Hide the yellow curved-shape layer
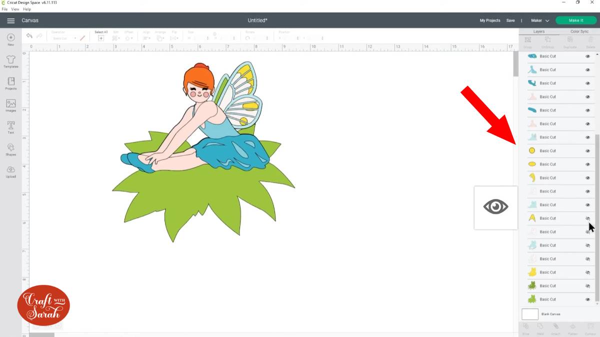 tap(587, 178)
